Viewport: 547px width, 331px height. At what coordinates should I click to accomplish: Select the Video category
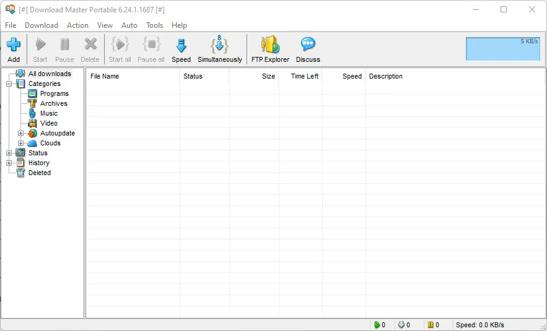coord(49,123)
